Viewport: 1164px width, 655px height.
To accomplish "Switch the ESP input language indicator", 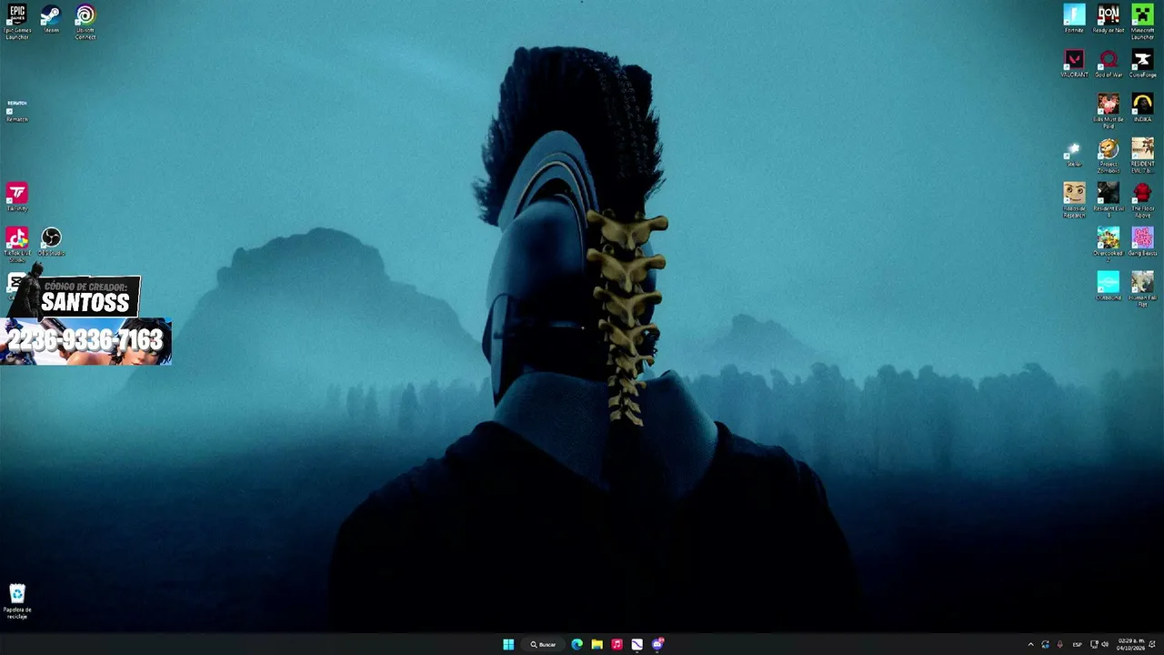I will (1078, 644).
